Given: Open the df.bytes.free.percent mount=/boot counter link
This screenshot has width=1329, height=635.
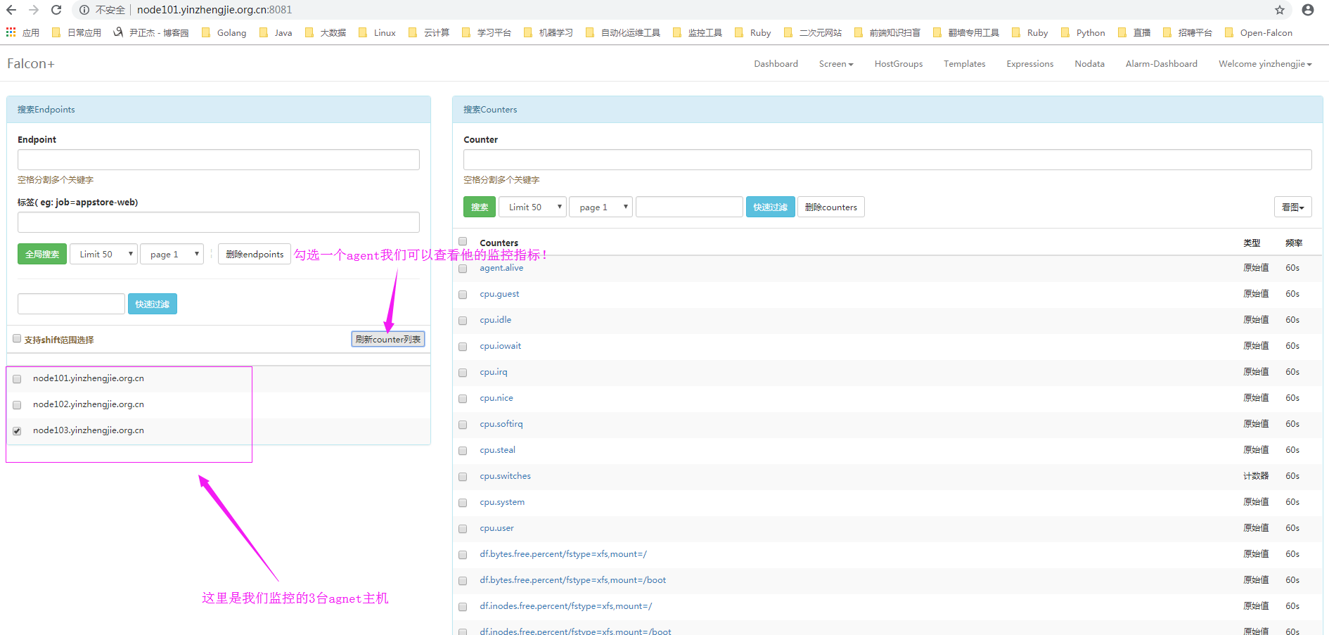Looking at the screenshot, I should point(572,580).
